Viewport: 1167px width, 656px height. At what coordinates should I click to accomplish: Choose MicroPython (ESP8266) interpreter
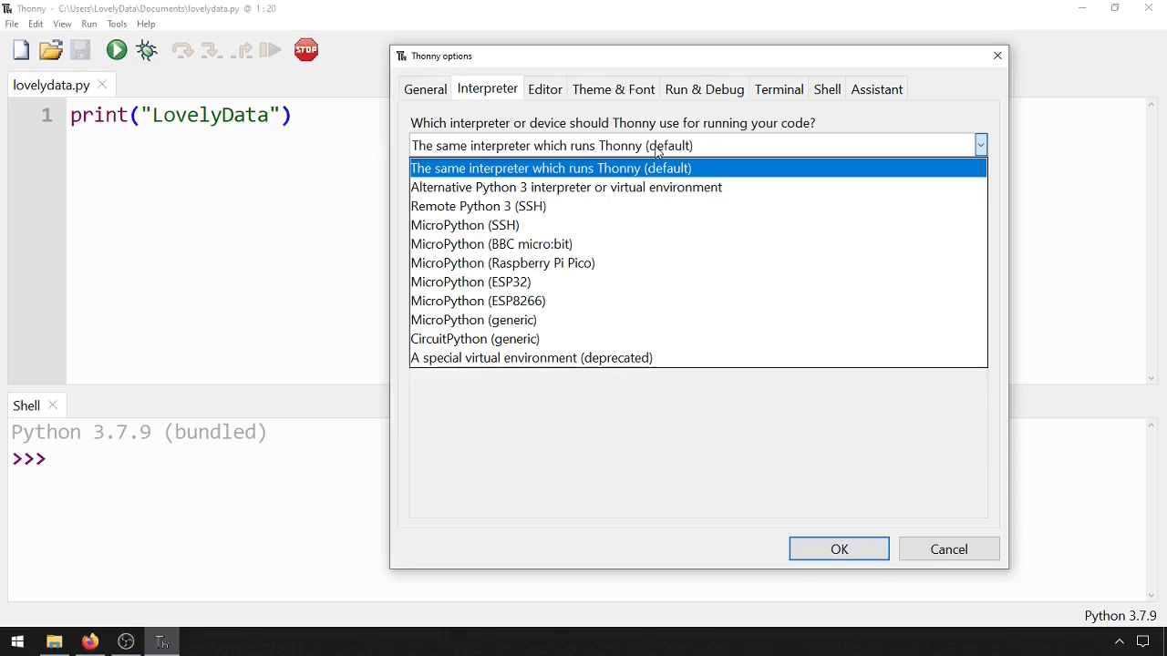point(698,301)
